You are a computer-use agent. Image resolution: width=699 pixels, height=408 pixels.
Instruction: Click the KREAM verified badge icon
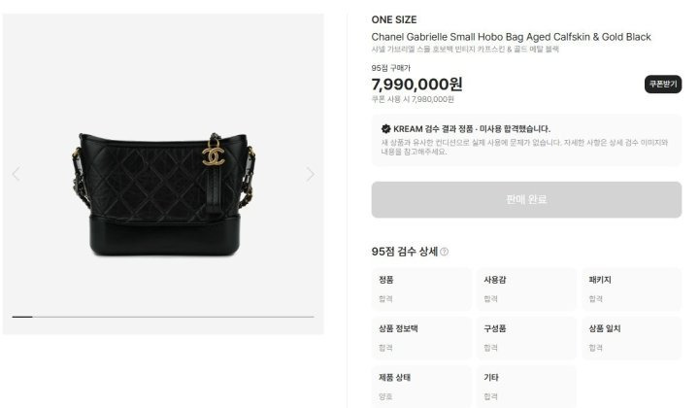tap(386, 129)
